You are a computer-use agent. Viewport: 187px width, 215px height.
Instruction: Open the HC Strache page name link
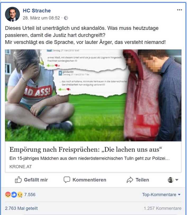[37, 11]
